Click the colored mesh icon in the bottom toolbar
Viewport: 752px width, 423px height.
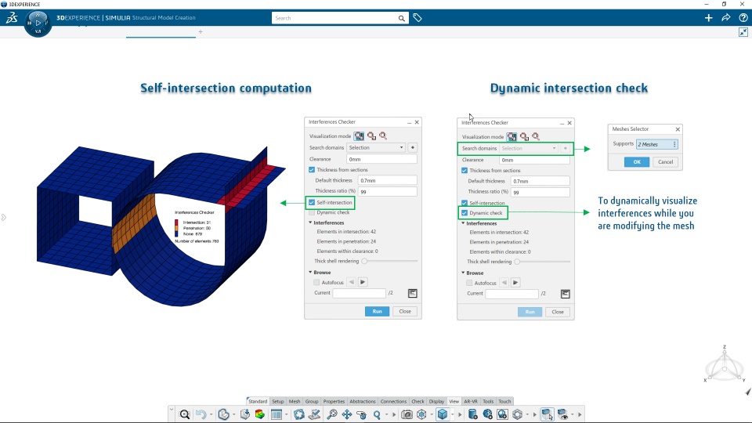(x=260, y=414)
